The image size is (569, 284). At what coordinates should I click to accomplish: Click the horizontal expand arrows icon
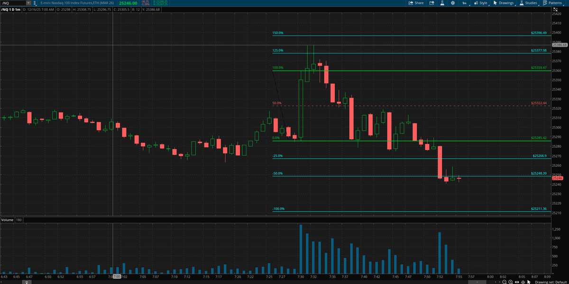(x=517, y=282)
